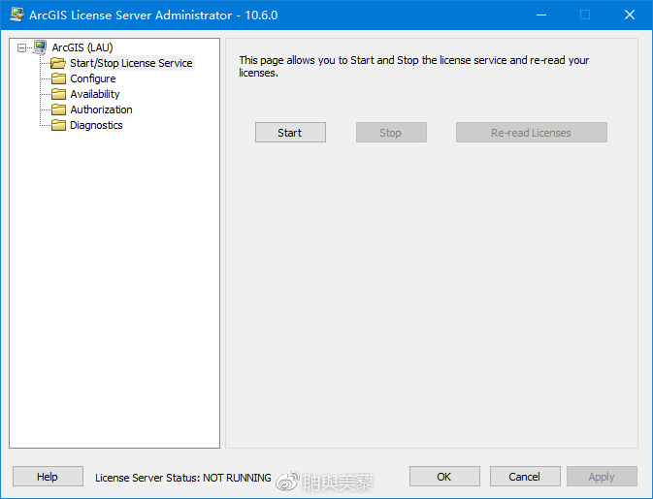This screenshot has width=653, height=499.
Task: Click the License Server Status: NOT RUNNING text
Action: point(182,478)
